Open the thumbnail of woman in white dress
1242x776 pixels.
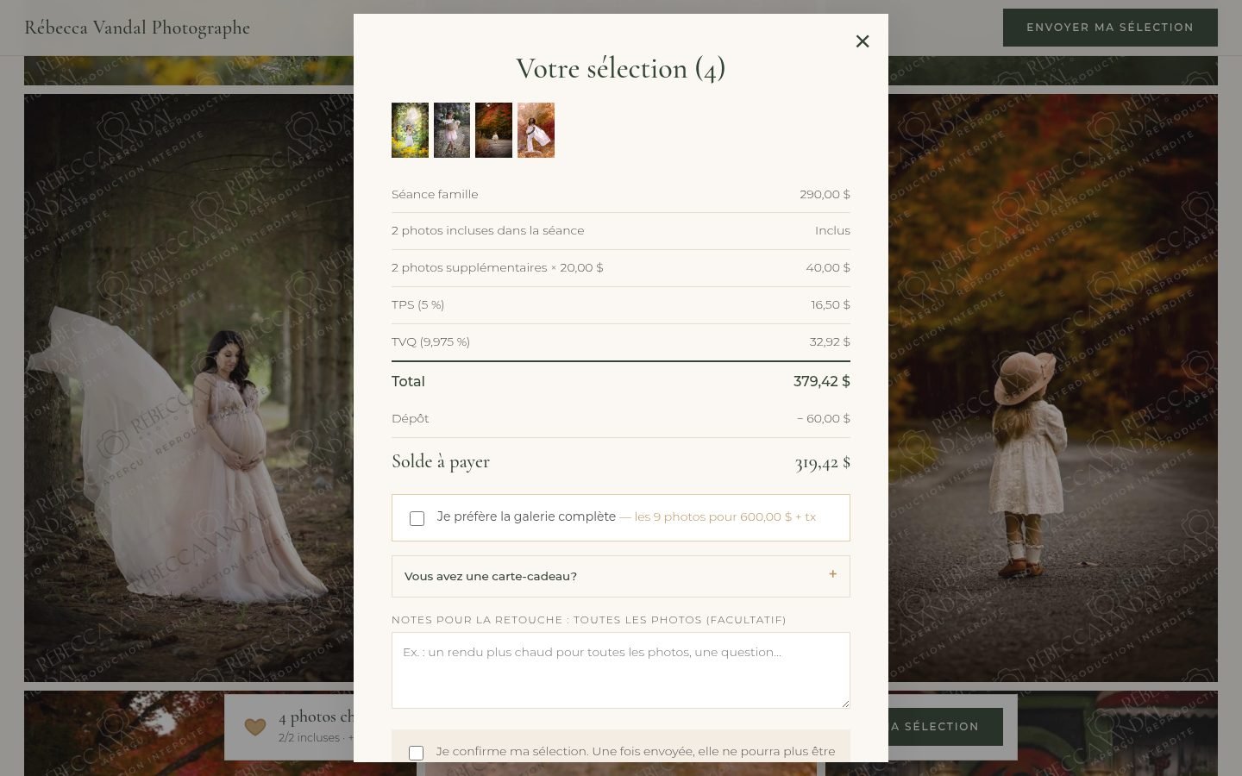[536, 130]
